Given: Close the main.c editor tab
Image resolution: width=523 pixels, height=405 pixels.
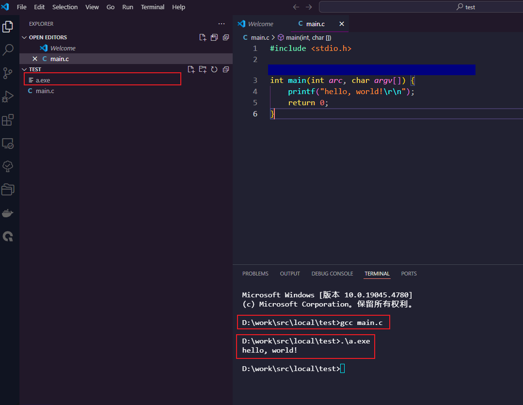Looking at the screenshot, I should 342,24.
